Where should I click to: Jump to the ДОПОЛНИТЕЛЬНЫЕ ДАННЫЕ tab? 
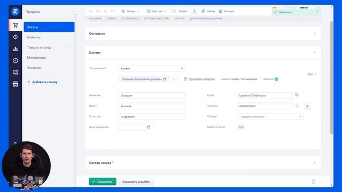pyautogui.click(x=206, y=19)
